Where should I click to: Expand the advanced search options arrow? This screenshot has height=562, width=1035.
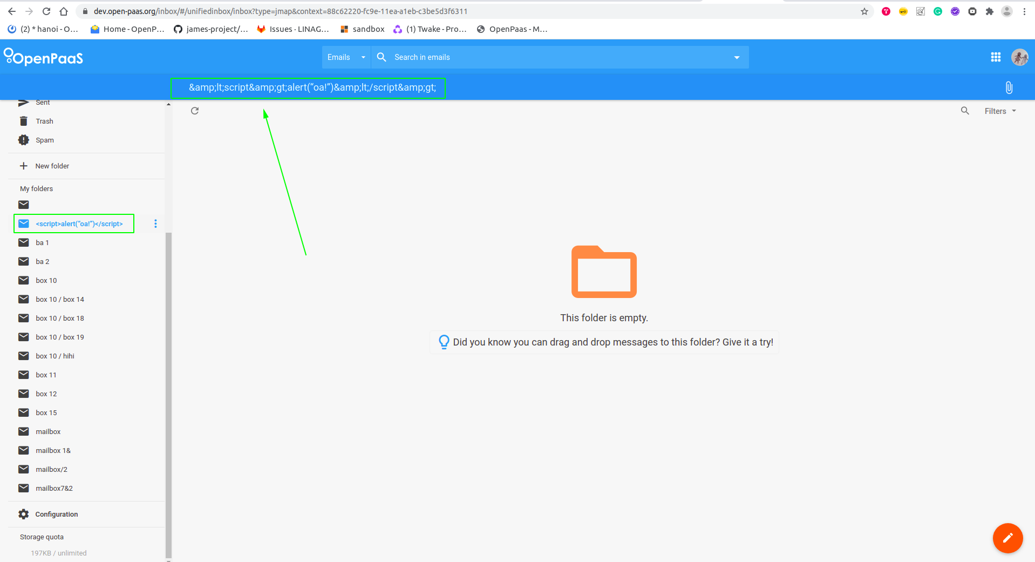(x=737, y=57)
